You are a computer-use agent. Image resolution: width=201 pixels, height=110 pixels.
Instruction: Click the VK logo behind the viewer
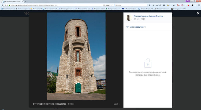[x=27, y=13]
